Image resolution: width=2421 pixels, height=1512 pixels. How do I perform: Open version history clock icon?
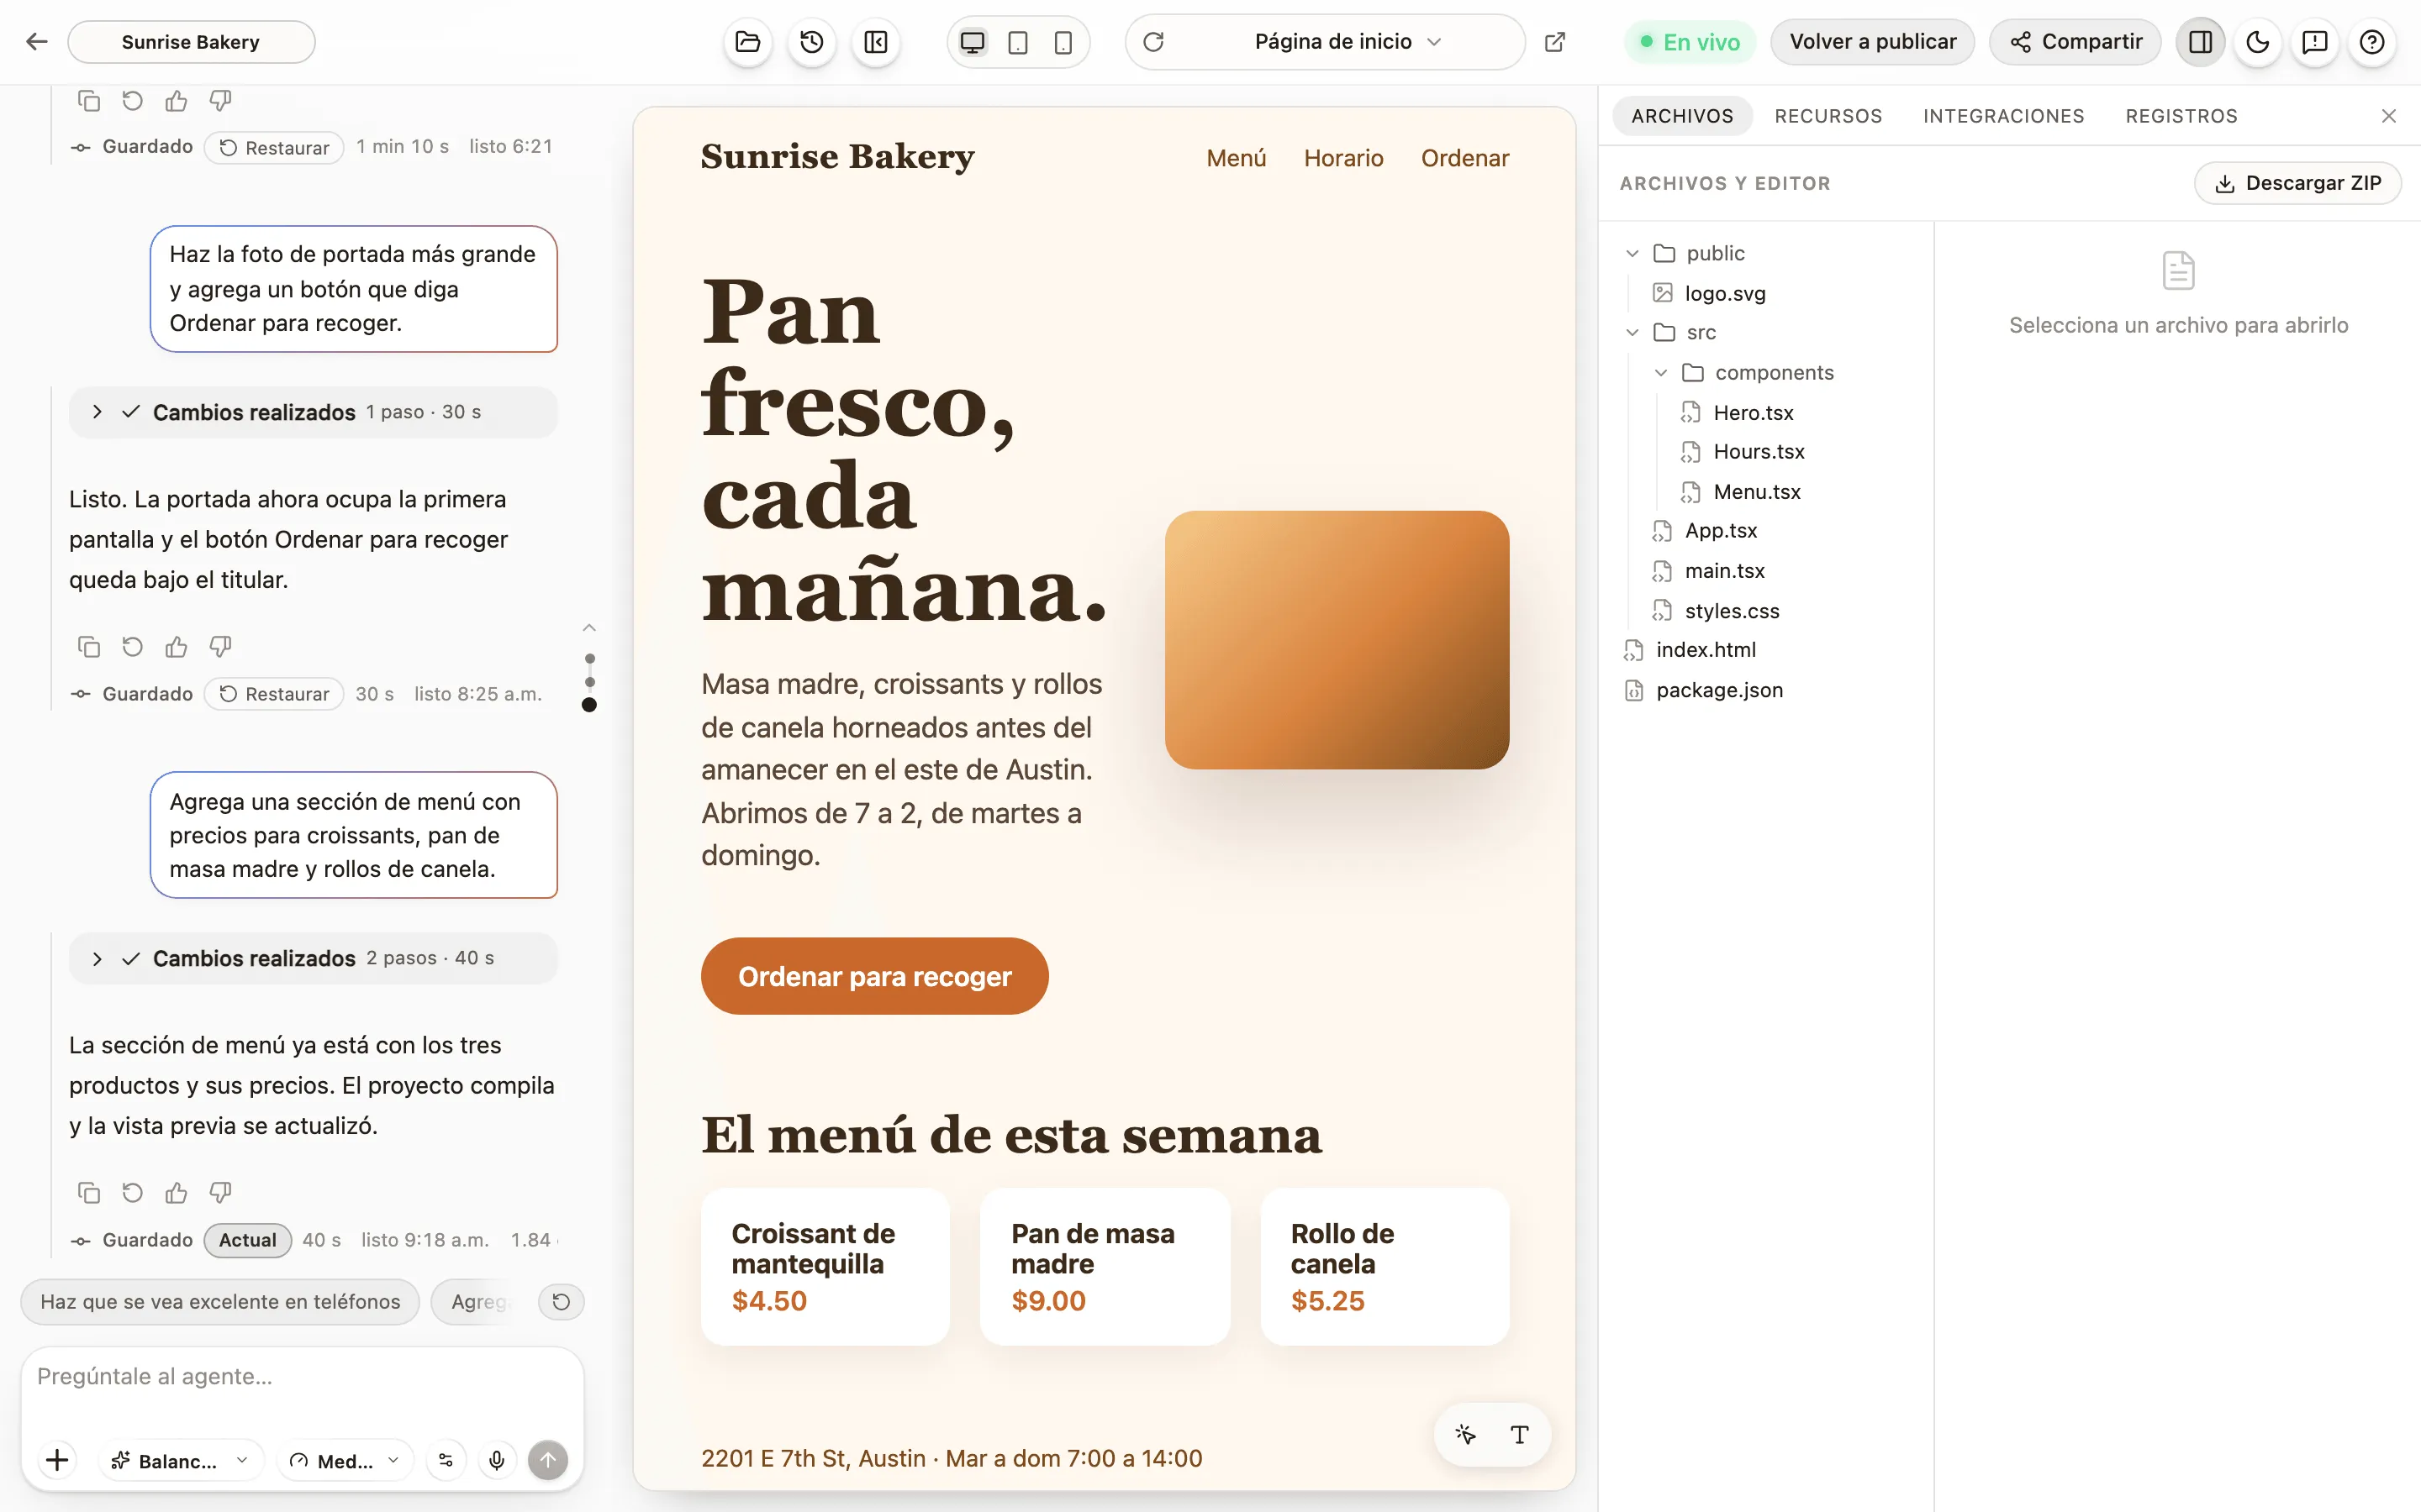[x=811, y=42]
